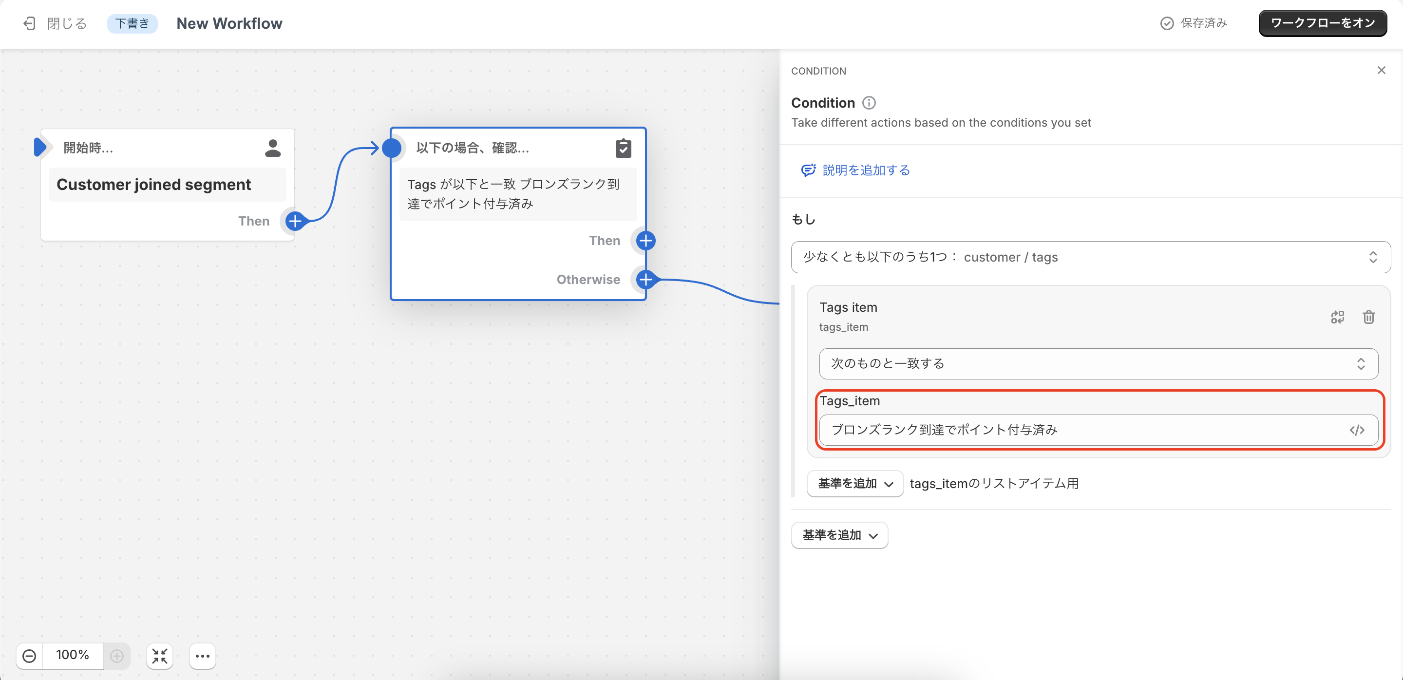The image size is (1403, 680).
Task: Click the swap icon next to Tags item
Action: [x=1337, y=317]
